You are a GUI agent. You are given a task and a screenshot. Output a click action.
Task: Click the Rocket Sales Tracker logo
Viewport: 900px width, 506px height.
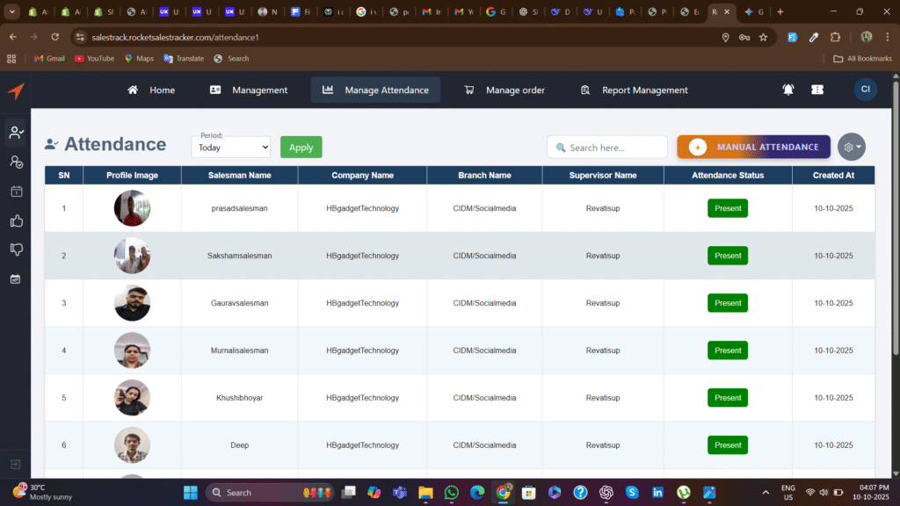(16, 90)
